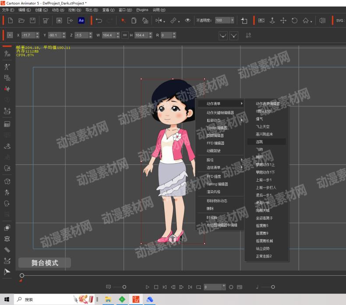Viewport: 346px width, 305px height.
Task: Click the paint bucket paste icon
Action: pos(145,21)
